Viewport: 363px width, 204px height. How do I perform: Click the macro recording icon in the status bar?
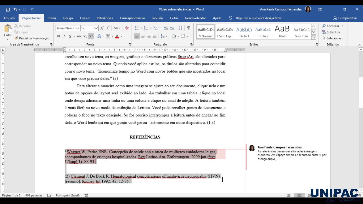point(86,195)
